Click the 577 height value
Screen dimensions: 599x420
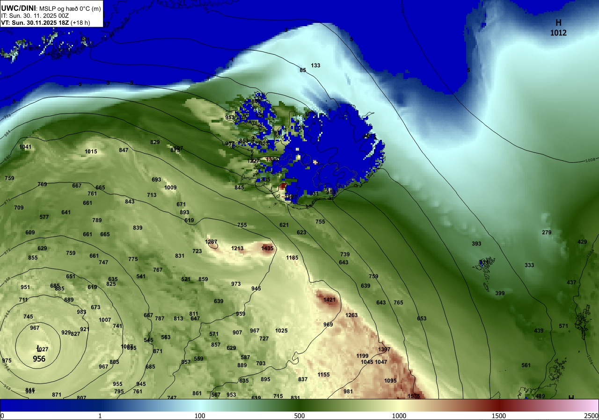tap(44, 217)
